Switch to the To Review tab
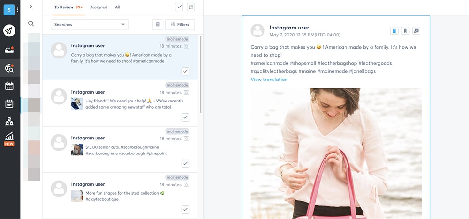 tap(68, 7)
